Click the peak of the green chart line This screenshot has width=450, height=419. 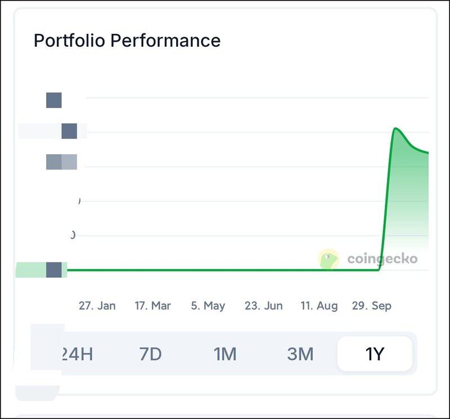(395, 129)
